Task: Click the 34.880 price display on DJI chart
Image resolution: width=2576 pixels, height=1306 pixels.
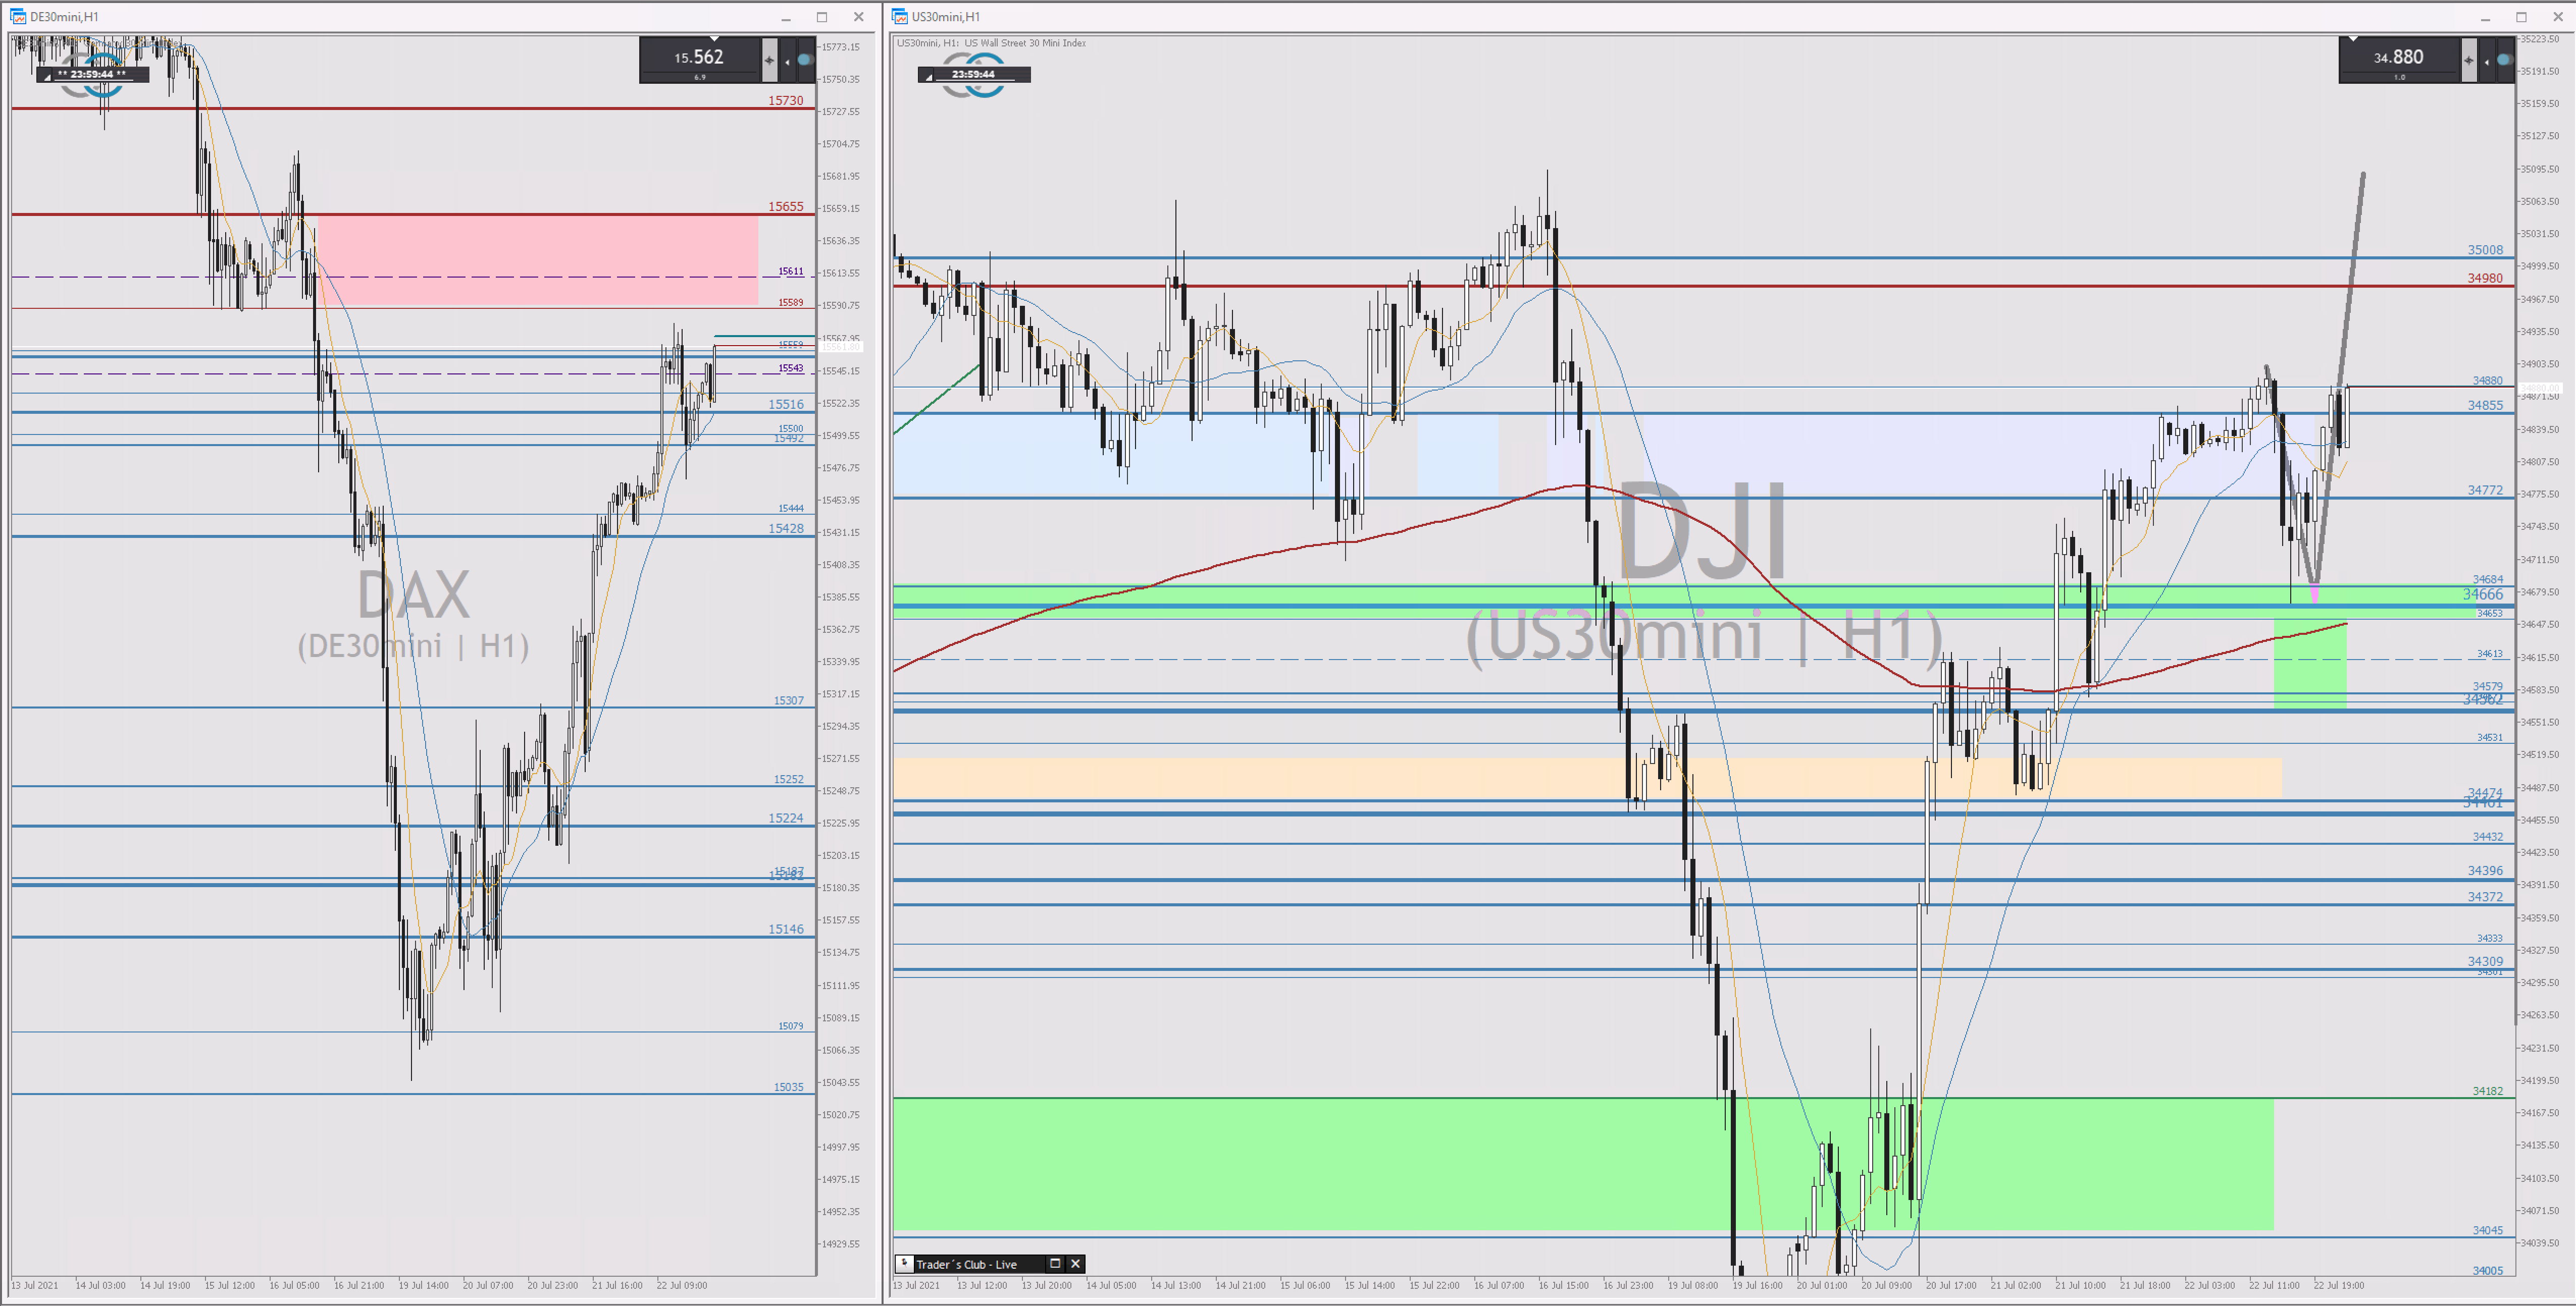Action: 2399,58
